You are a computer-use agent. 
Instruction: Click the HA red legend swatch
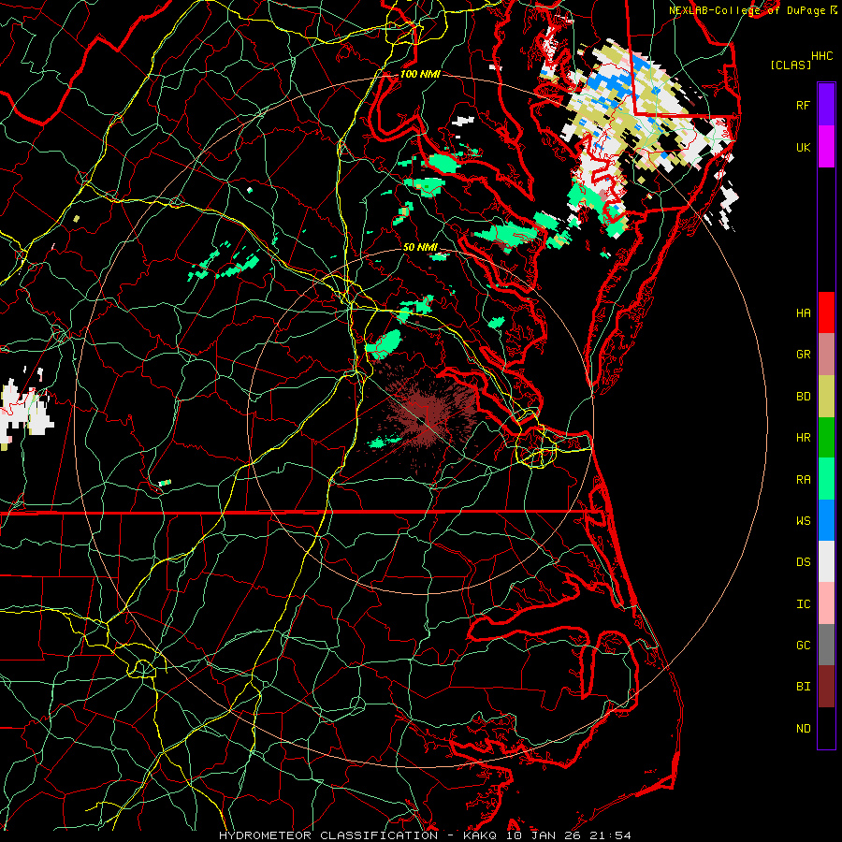pos(826,312)
